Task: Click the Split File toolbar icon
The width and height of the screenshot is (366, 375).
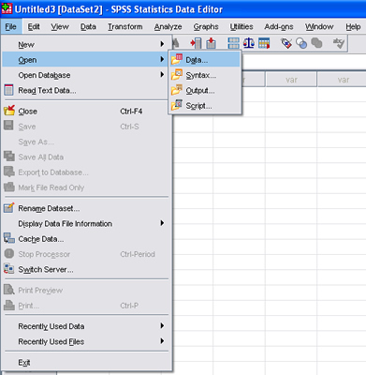Action: tap(233, 43)
